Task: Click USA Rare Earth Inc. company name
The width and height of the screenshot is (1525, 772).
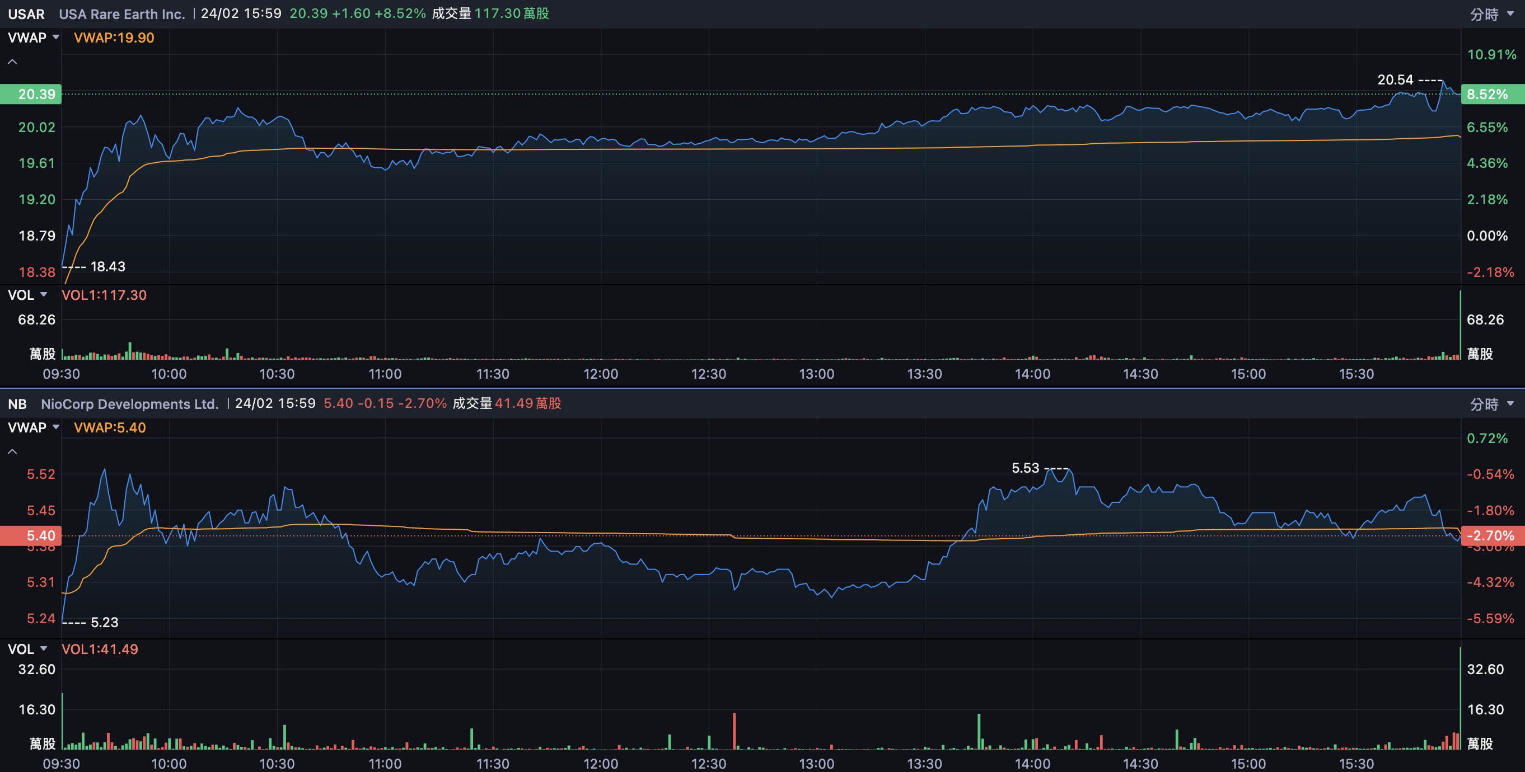Action: [x=122, y=14]
